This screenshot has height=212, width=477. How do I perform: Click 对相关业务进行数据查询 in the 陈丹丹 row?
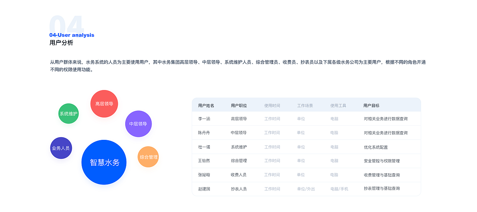pos(386,133)
